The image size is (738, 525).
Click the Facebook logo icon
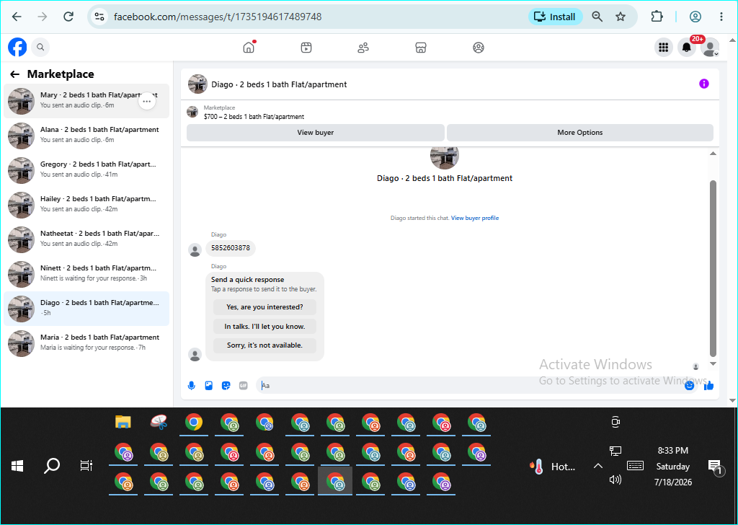pyautogui.click(x=17, y=47)
